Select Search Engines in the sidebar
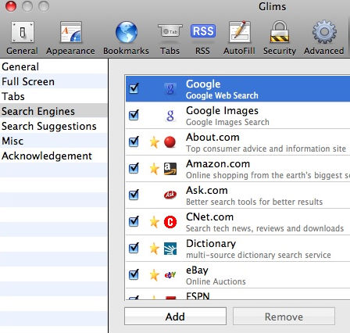 tap(53, 111)
